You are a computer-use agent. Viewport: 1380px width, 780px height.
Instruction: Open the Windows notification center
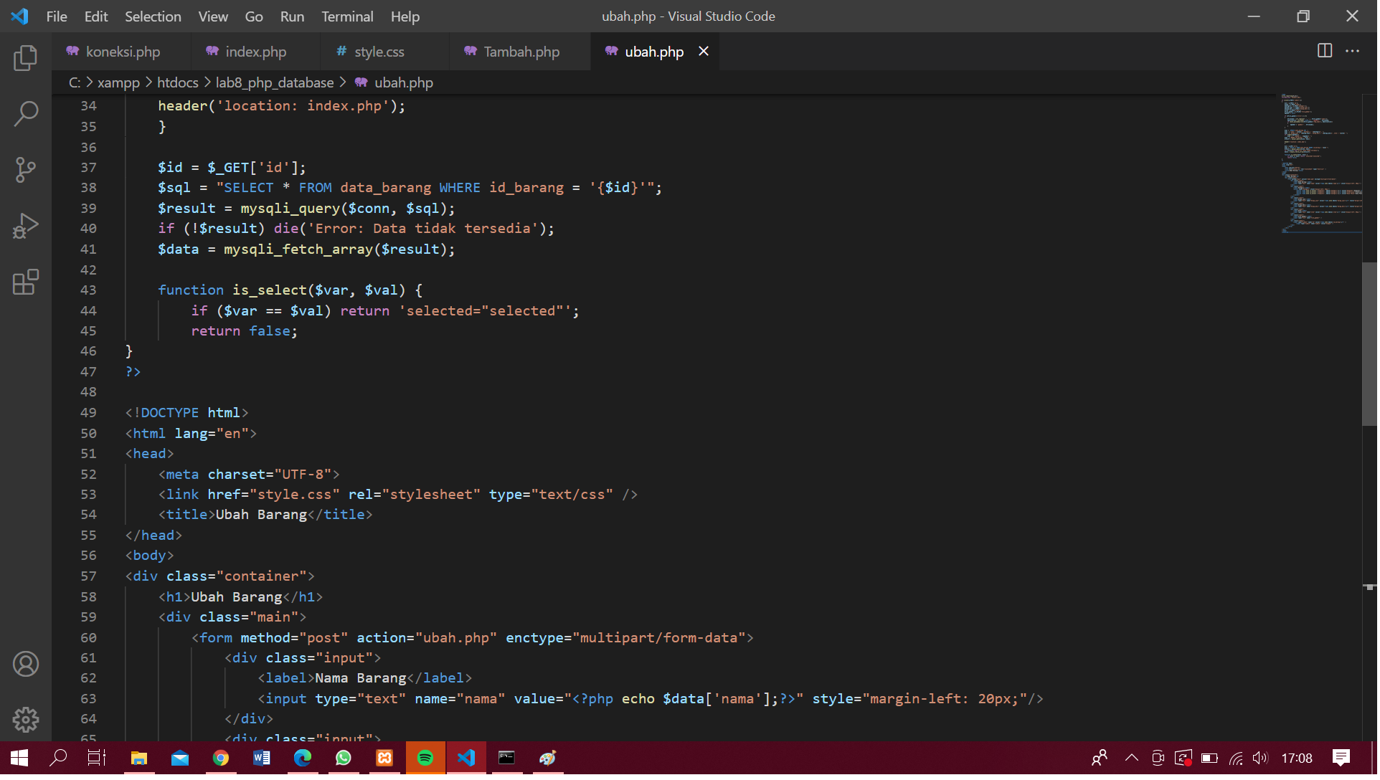point(1341,758)
